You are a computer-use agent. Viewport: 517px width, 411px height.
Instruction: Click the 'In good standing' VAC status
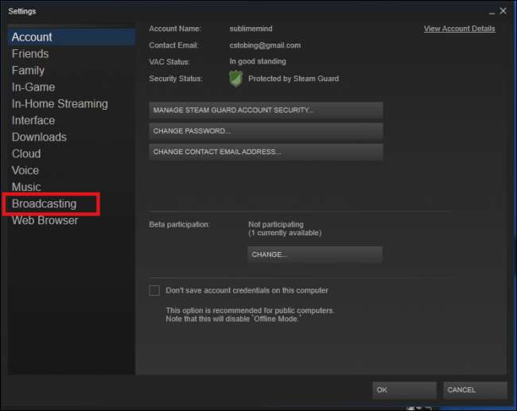click(x=258, y=61)
